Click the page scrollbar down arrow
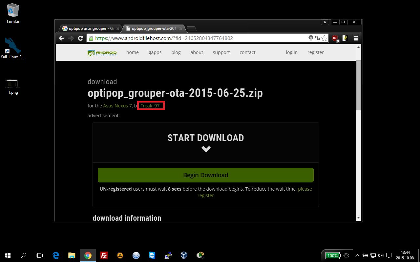Image resolution: width=420 pixels, height=262 pixels. (x=358, y=218)
